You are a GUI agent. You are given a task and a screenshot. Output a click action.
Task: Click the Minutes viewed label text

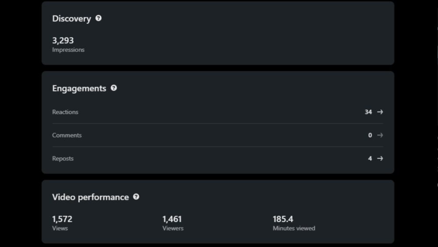click(294, 228)
